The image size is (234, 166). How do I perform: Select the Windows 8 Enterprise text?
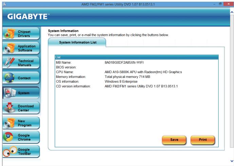(x=121, y=82)
